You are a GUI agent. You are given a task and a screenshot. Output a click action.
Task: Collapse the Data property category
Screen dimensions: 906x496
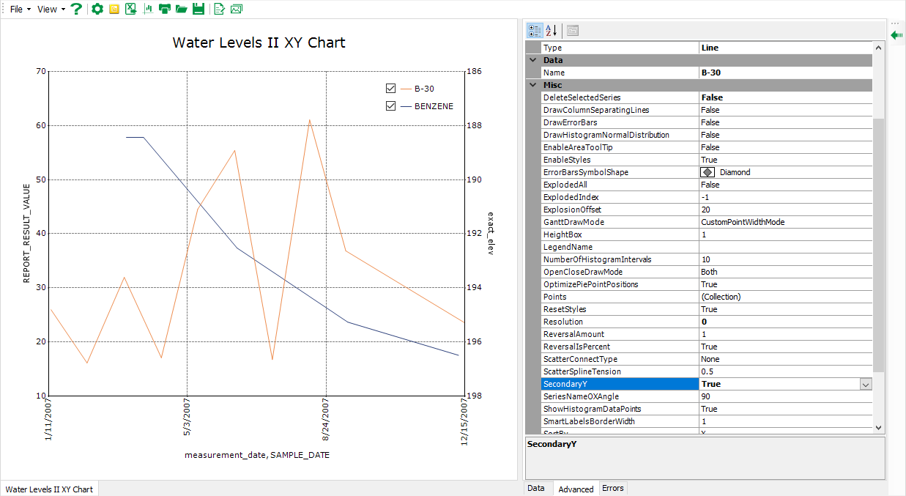tap(532, 60)
